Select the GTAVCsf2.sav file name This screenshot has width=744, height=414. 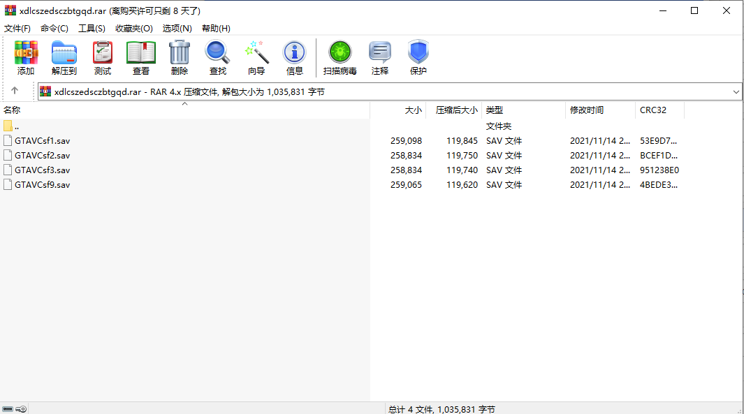coord(42,156)
